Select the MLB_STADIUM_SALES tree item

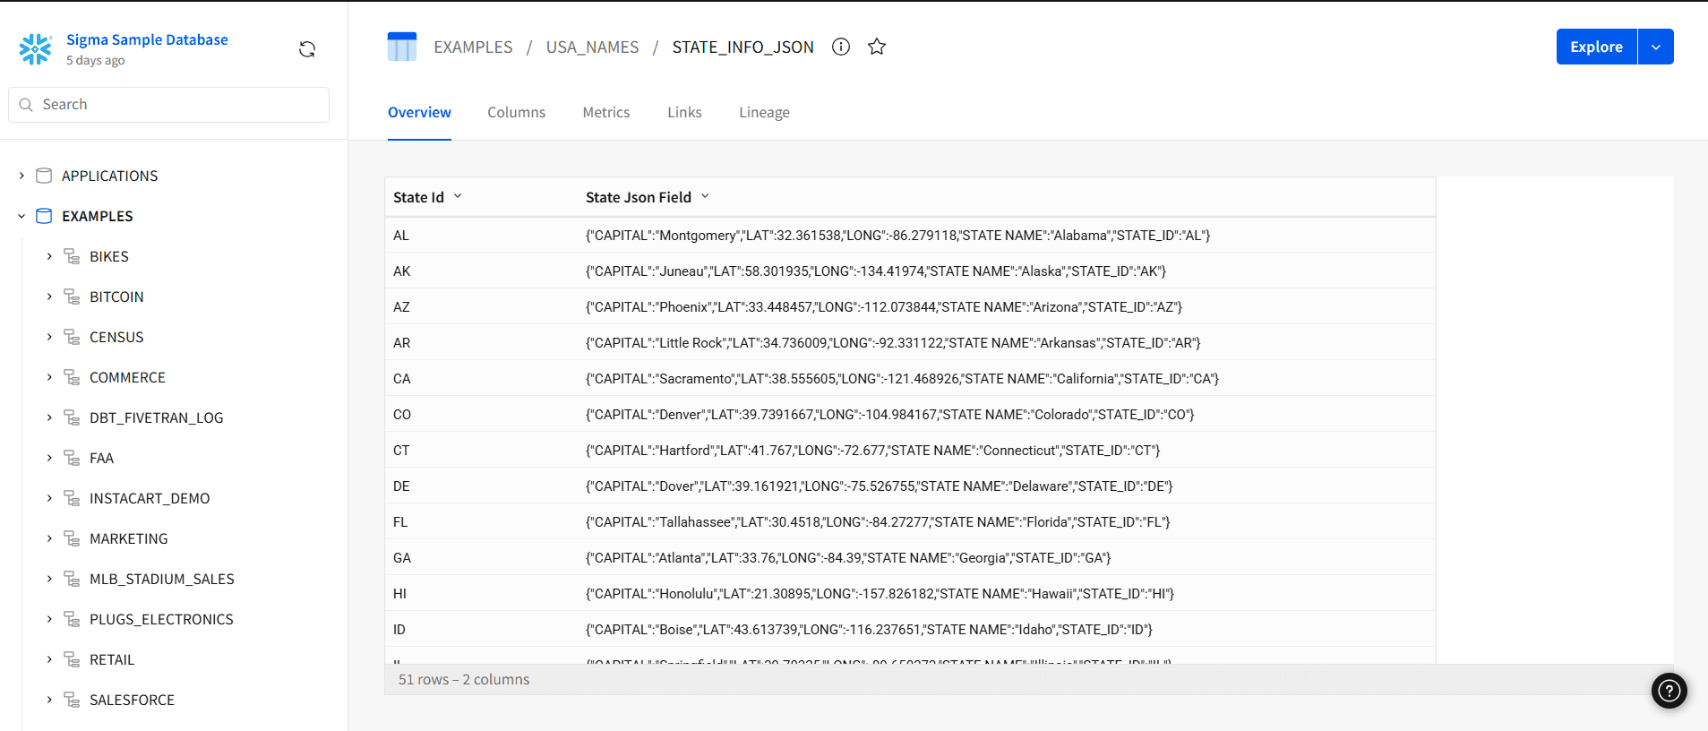tap(162, 579)
